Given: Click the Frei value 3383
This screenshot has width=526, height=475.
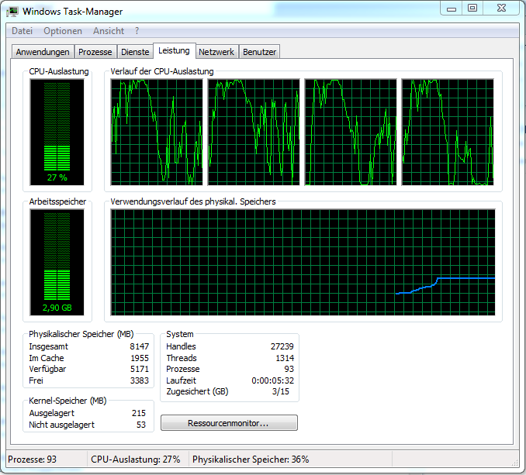Looking at the screenshot, I should point(140,380).
